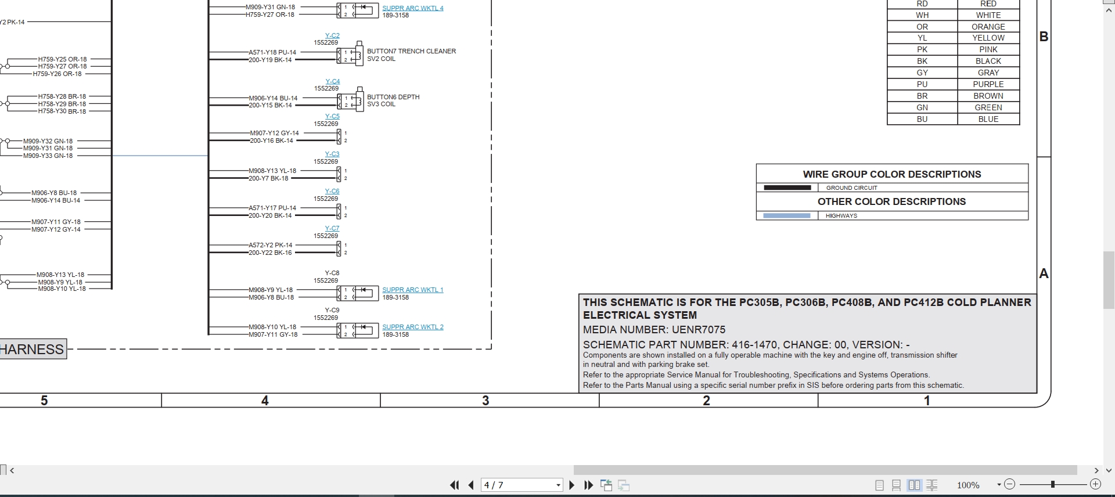Click BUTTON6 DEPTH label

393,97
